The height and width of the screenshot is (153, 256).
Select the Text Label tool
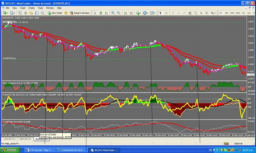point(206,13)
